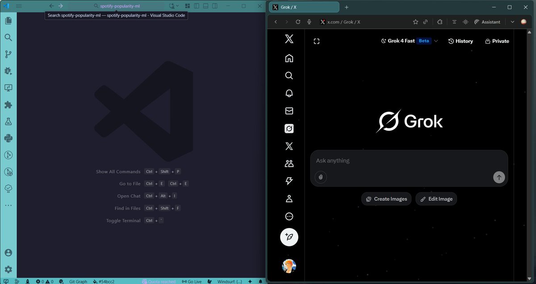Open Grok chat History
The width and height of the screenshot is (536, 284).
pos(461,41)
